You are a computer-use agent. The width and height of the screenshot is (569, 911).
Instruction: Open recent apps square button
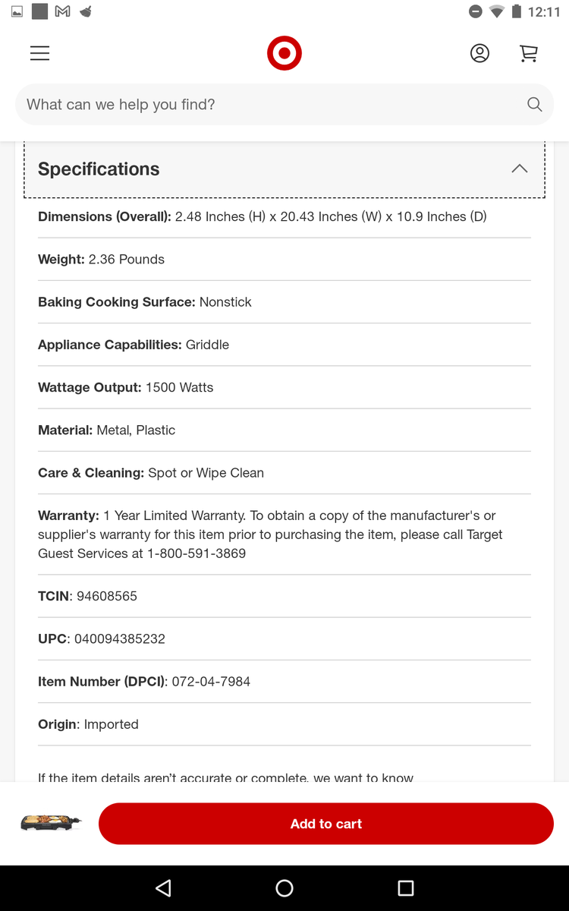[x=406, y=887]
